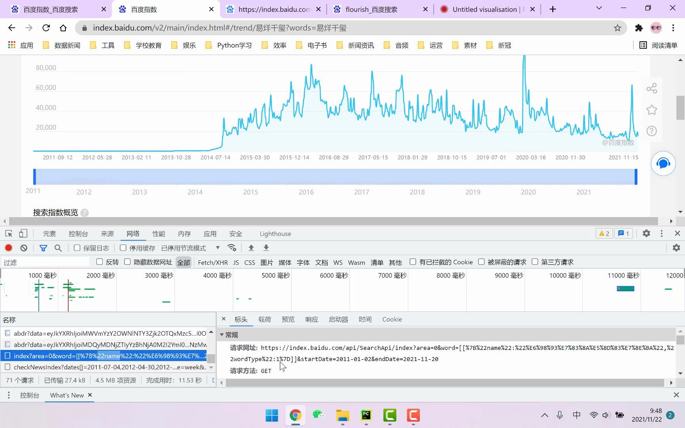Click the messages count badge showing 1
Viewport: 685px width, 428px height.
[624, 233]
